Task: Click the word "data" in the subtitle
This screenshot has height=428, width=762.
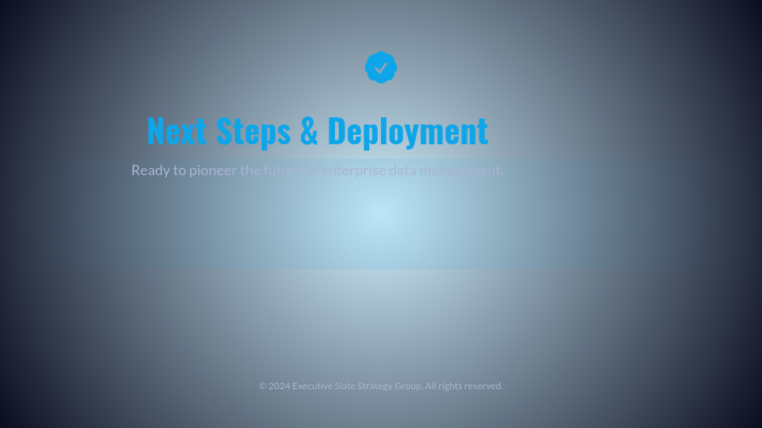Action: (x=402, y=170)
